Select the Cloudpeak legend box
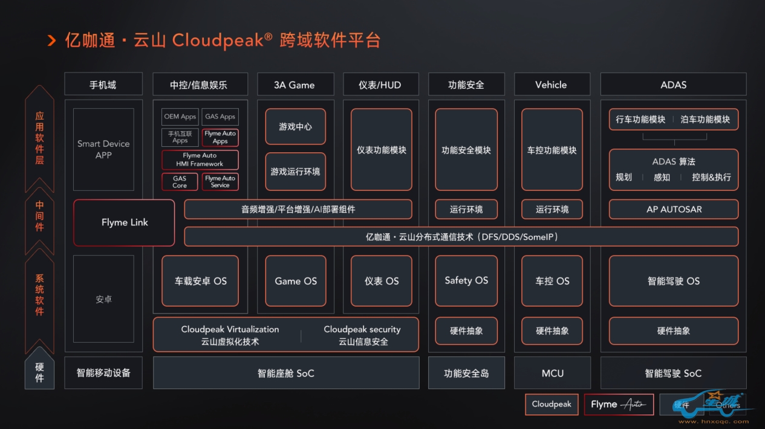The image size is (765, 429). pos(551,404)
